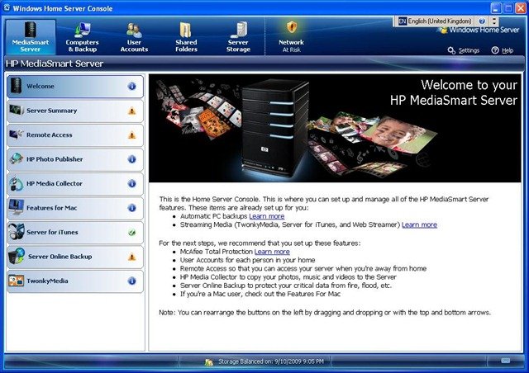
Task: Click the Network At Risk shield icon
Action: click(292, 26)
